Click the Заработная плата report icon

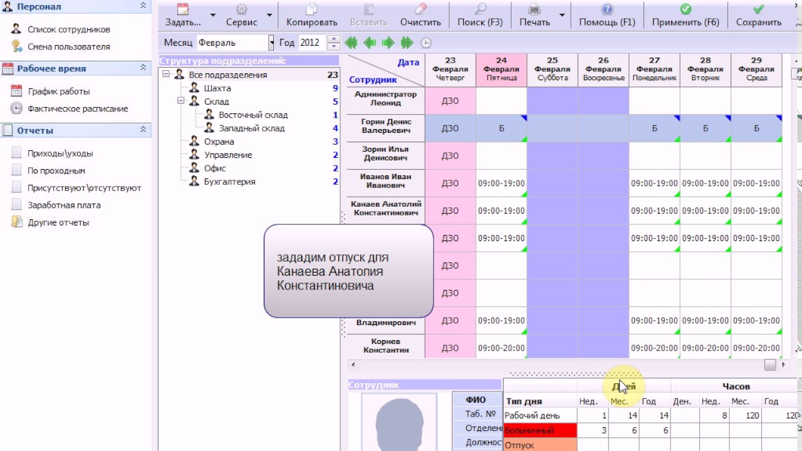coord(16,205)
